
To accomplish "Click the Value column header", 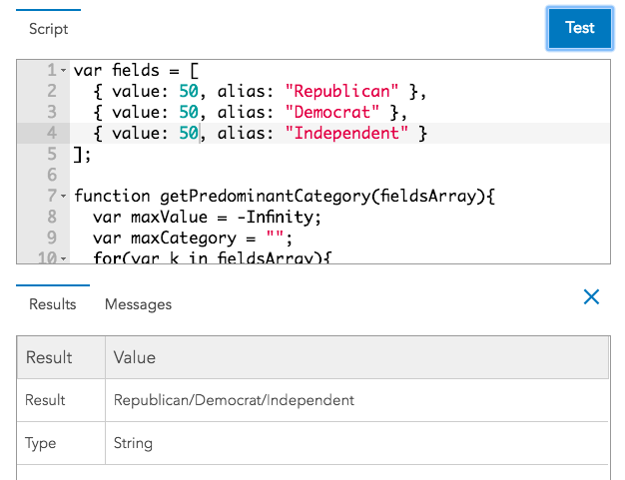I will pos(135,357).
